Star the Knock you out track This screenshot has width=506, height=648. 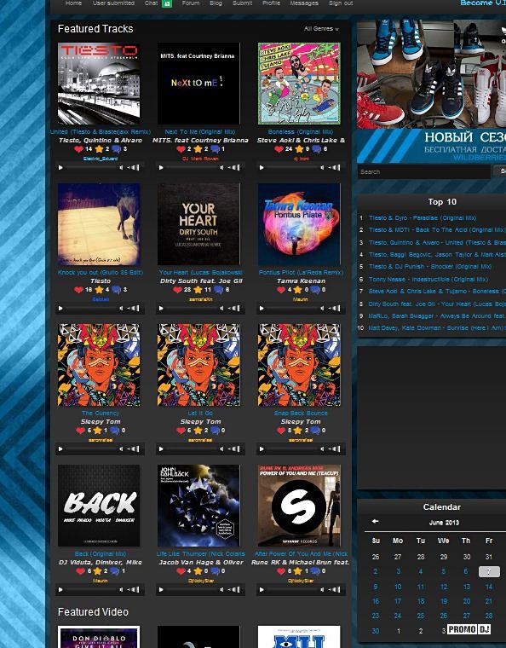coord(99,290)
